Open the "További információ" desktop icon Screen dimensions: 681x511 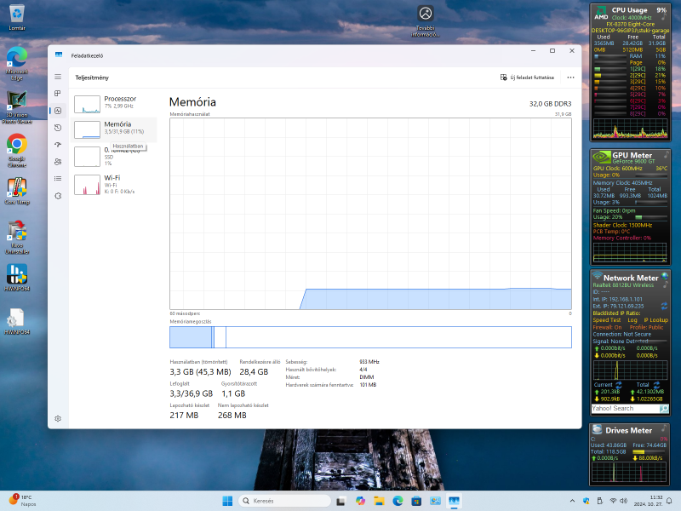[426, 20]
